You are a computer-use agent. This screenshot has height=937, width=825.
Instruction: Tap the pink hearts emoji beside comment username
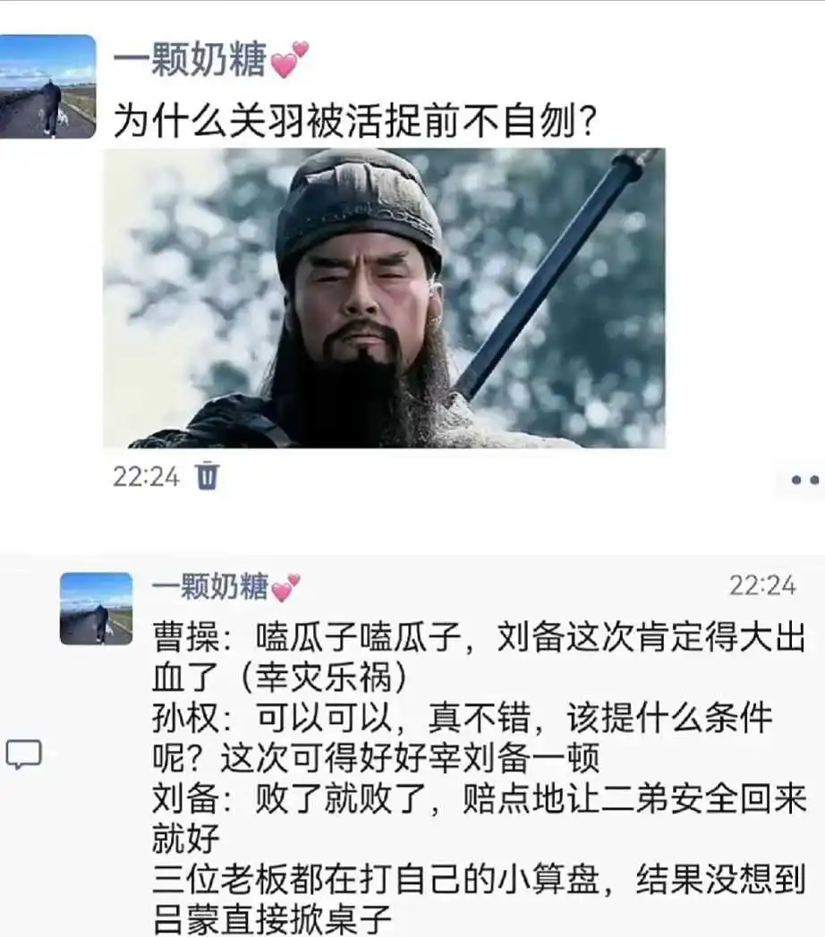(285, 587)
